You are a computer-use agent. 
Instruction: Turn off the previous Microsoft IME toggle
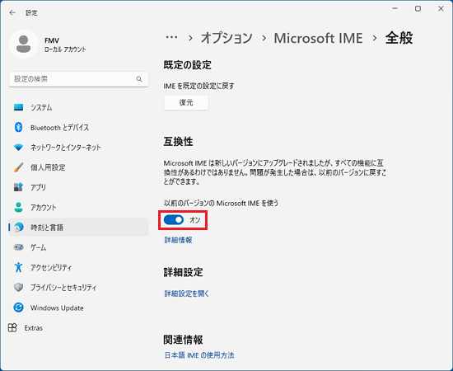174,220
